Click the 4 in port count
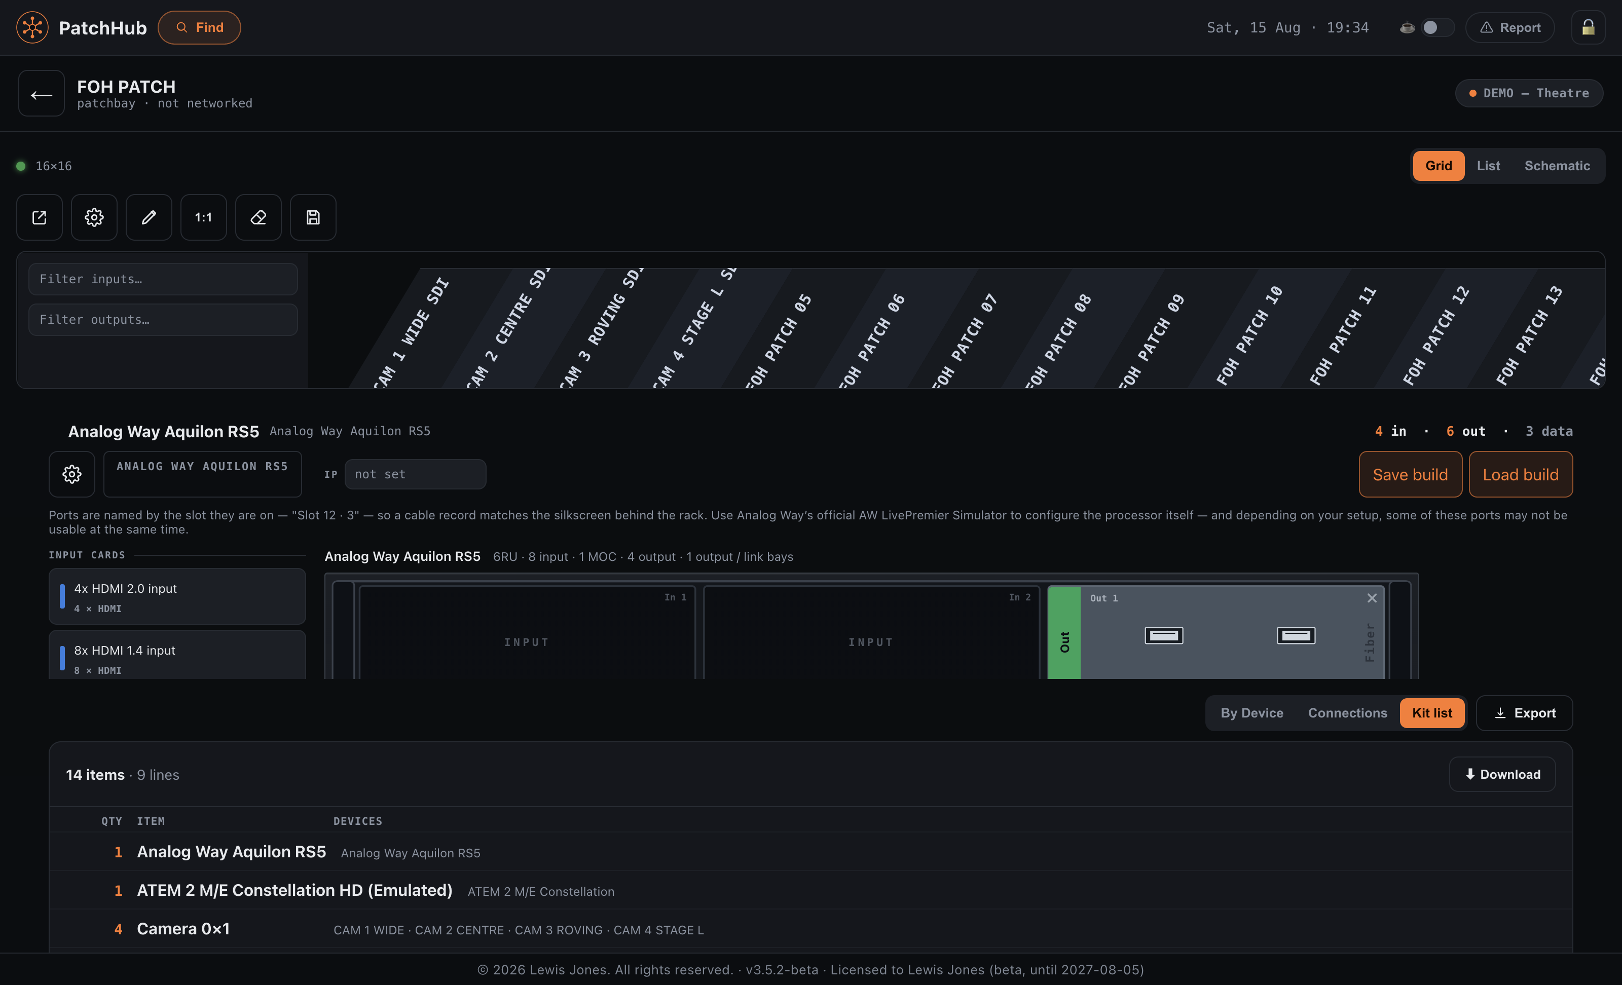Screen dimensions: 1622x985 pos(1390,431)
